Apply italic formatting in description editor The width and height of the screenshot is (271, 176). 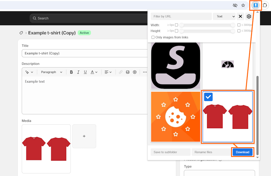(x=78, y=72)
